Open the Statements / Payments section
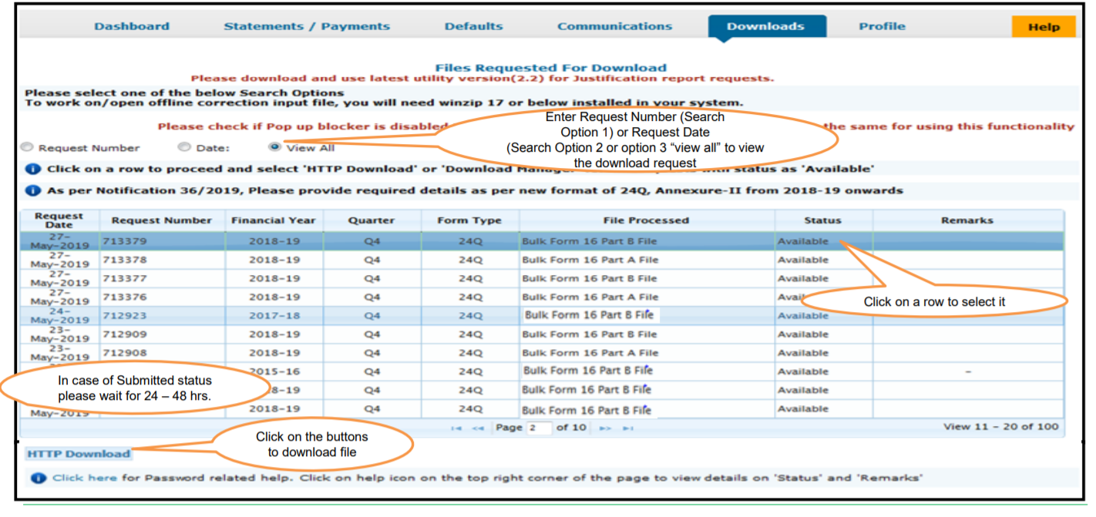The image size is (1096, 517). (306, 25)
